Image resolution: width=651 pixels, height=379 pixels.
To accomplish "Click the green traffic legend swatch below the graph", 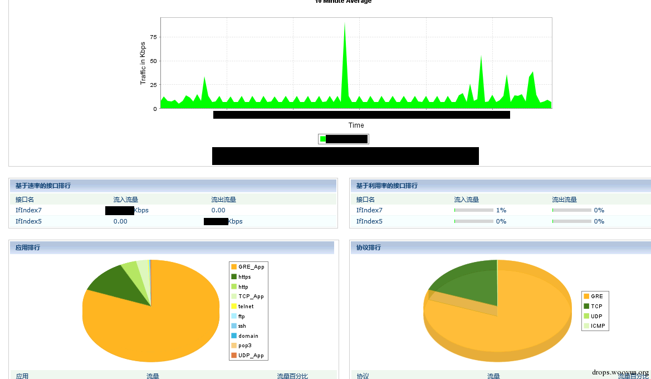I will (322, 139).
